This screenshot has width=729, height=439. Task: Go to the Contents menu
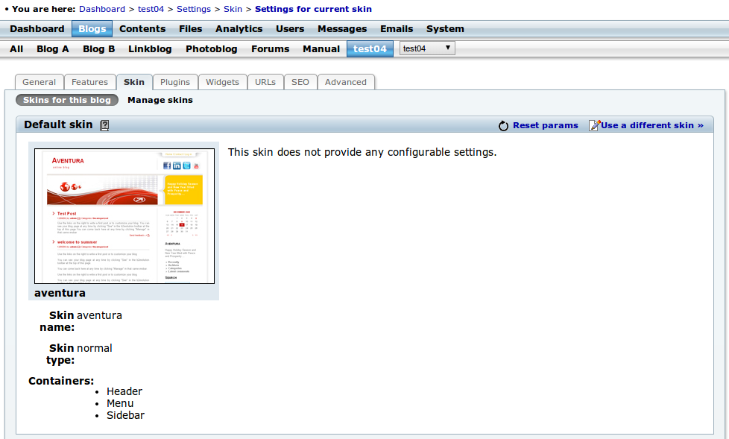(142, 29)
